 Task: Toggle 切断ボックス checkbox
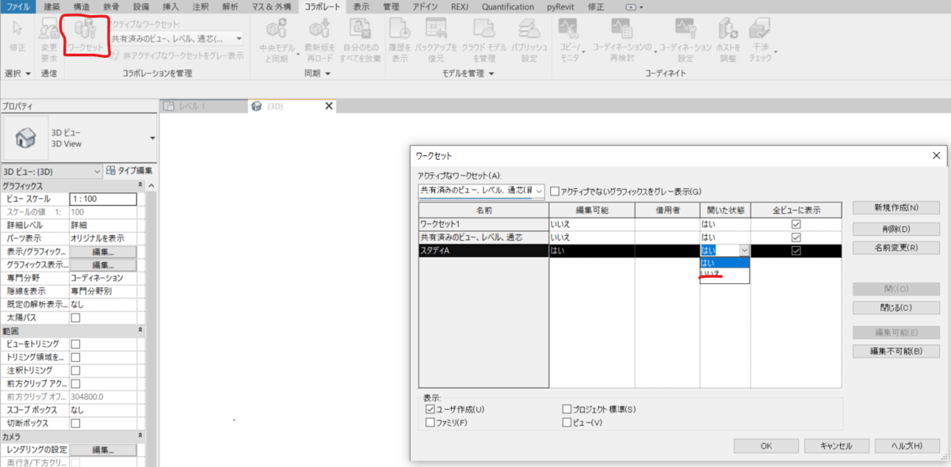click(x=76, y=423)
